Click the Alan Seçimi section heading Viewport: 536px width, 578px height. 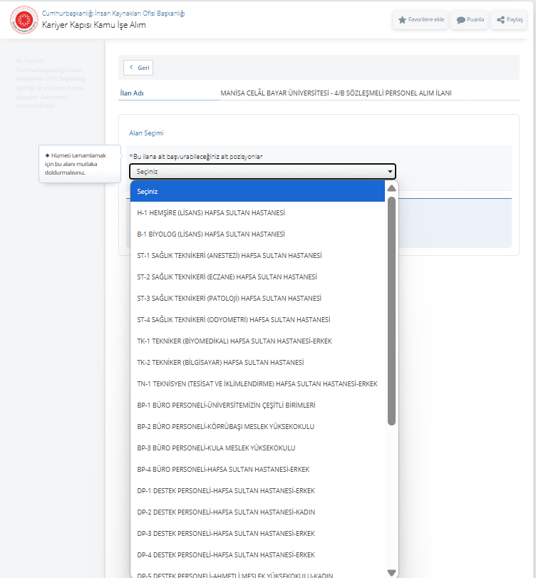pyautogui.click(x=146, y=133)
